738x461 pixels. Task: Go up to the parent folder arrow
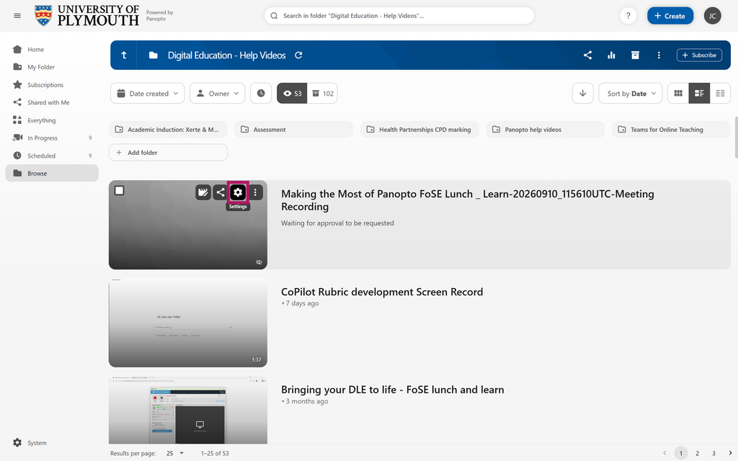[124, 55]
